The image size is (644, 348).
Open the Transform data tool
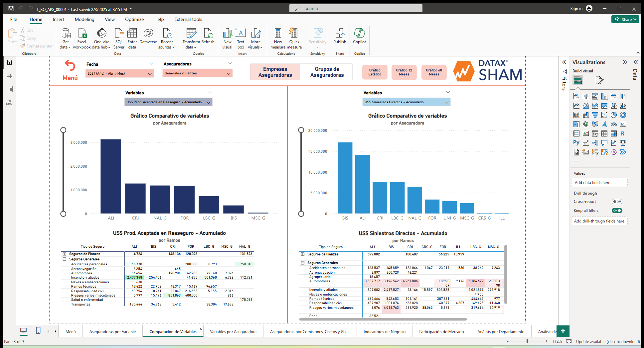191,38
